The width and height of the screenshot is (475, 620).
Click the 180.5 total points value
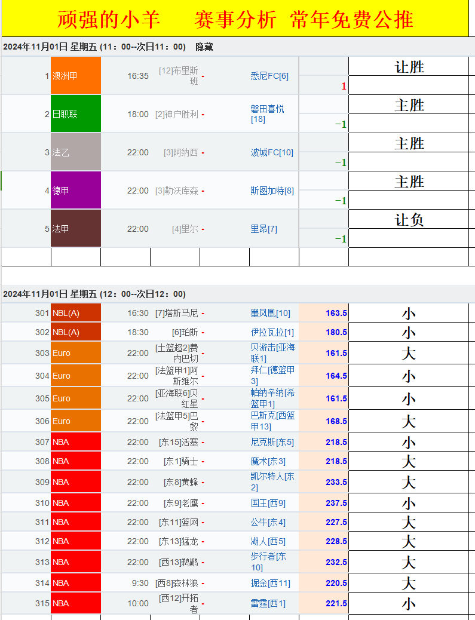point(336,332)
